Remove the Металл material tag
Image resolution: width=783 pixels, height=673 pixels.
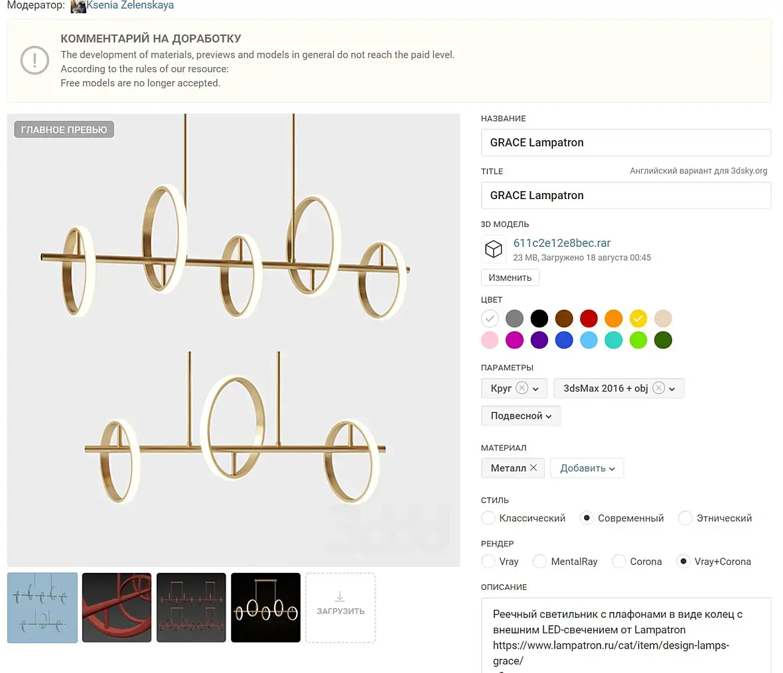534,468
